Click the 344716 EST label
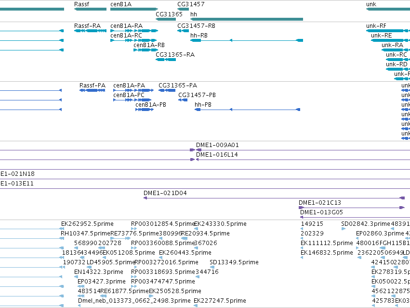Screen dimensions: 410x308 [207, 272]
